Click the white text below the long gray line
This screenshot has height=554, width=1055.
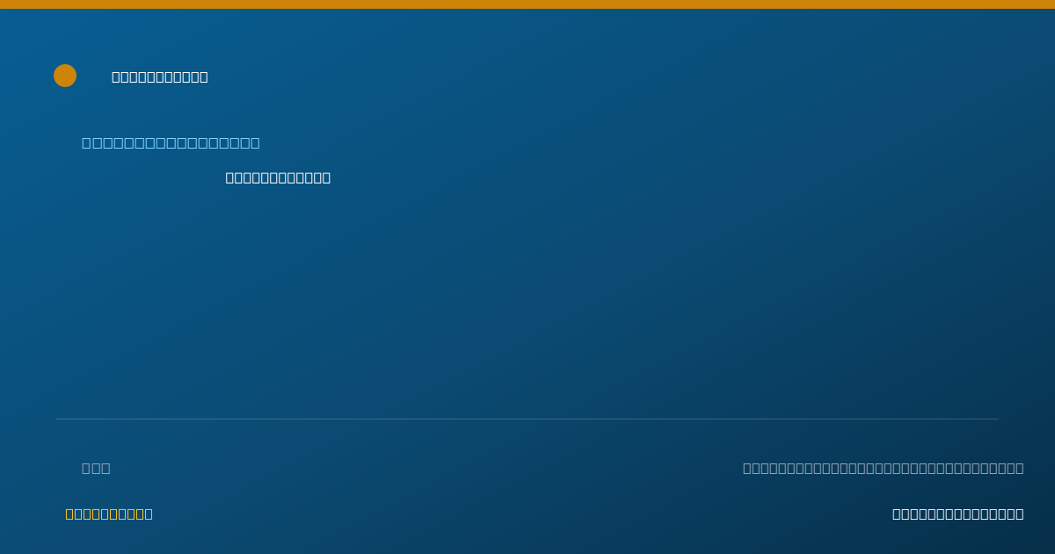tap(958, 514)
